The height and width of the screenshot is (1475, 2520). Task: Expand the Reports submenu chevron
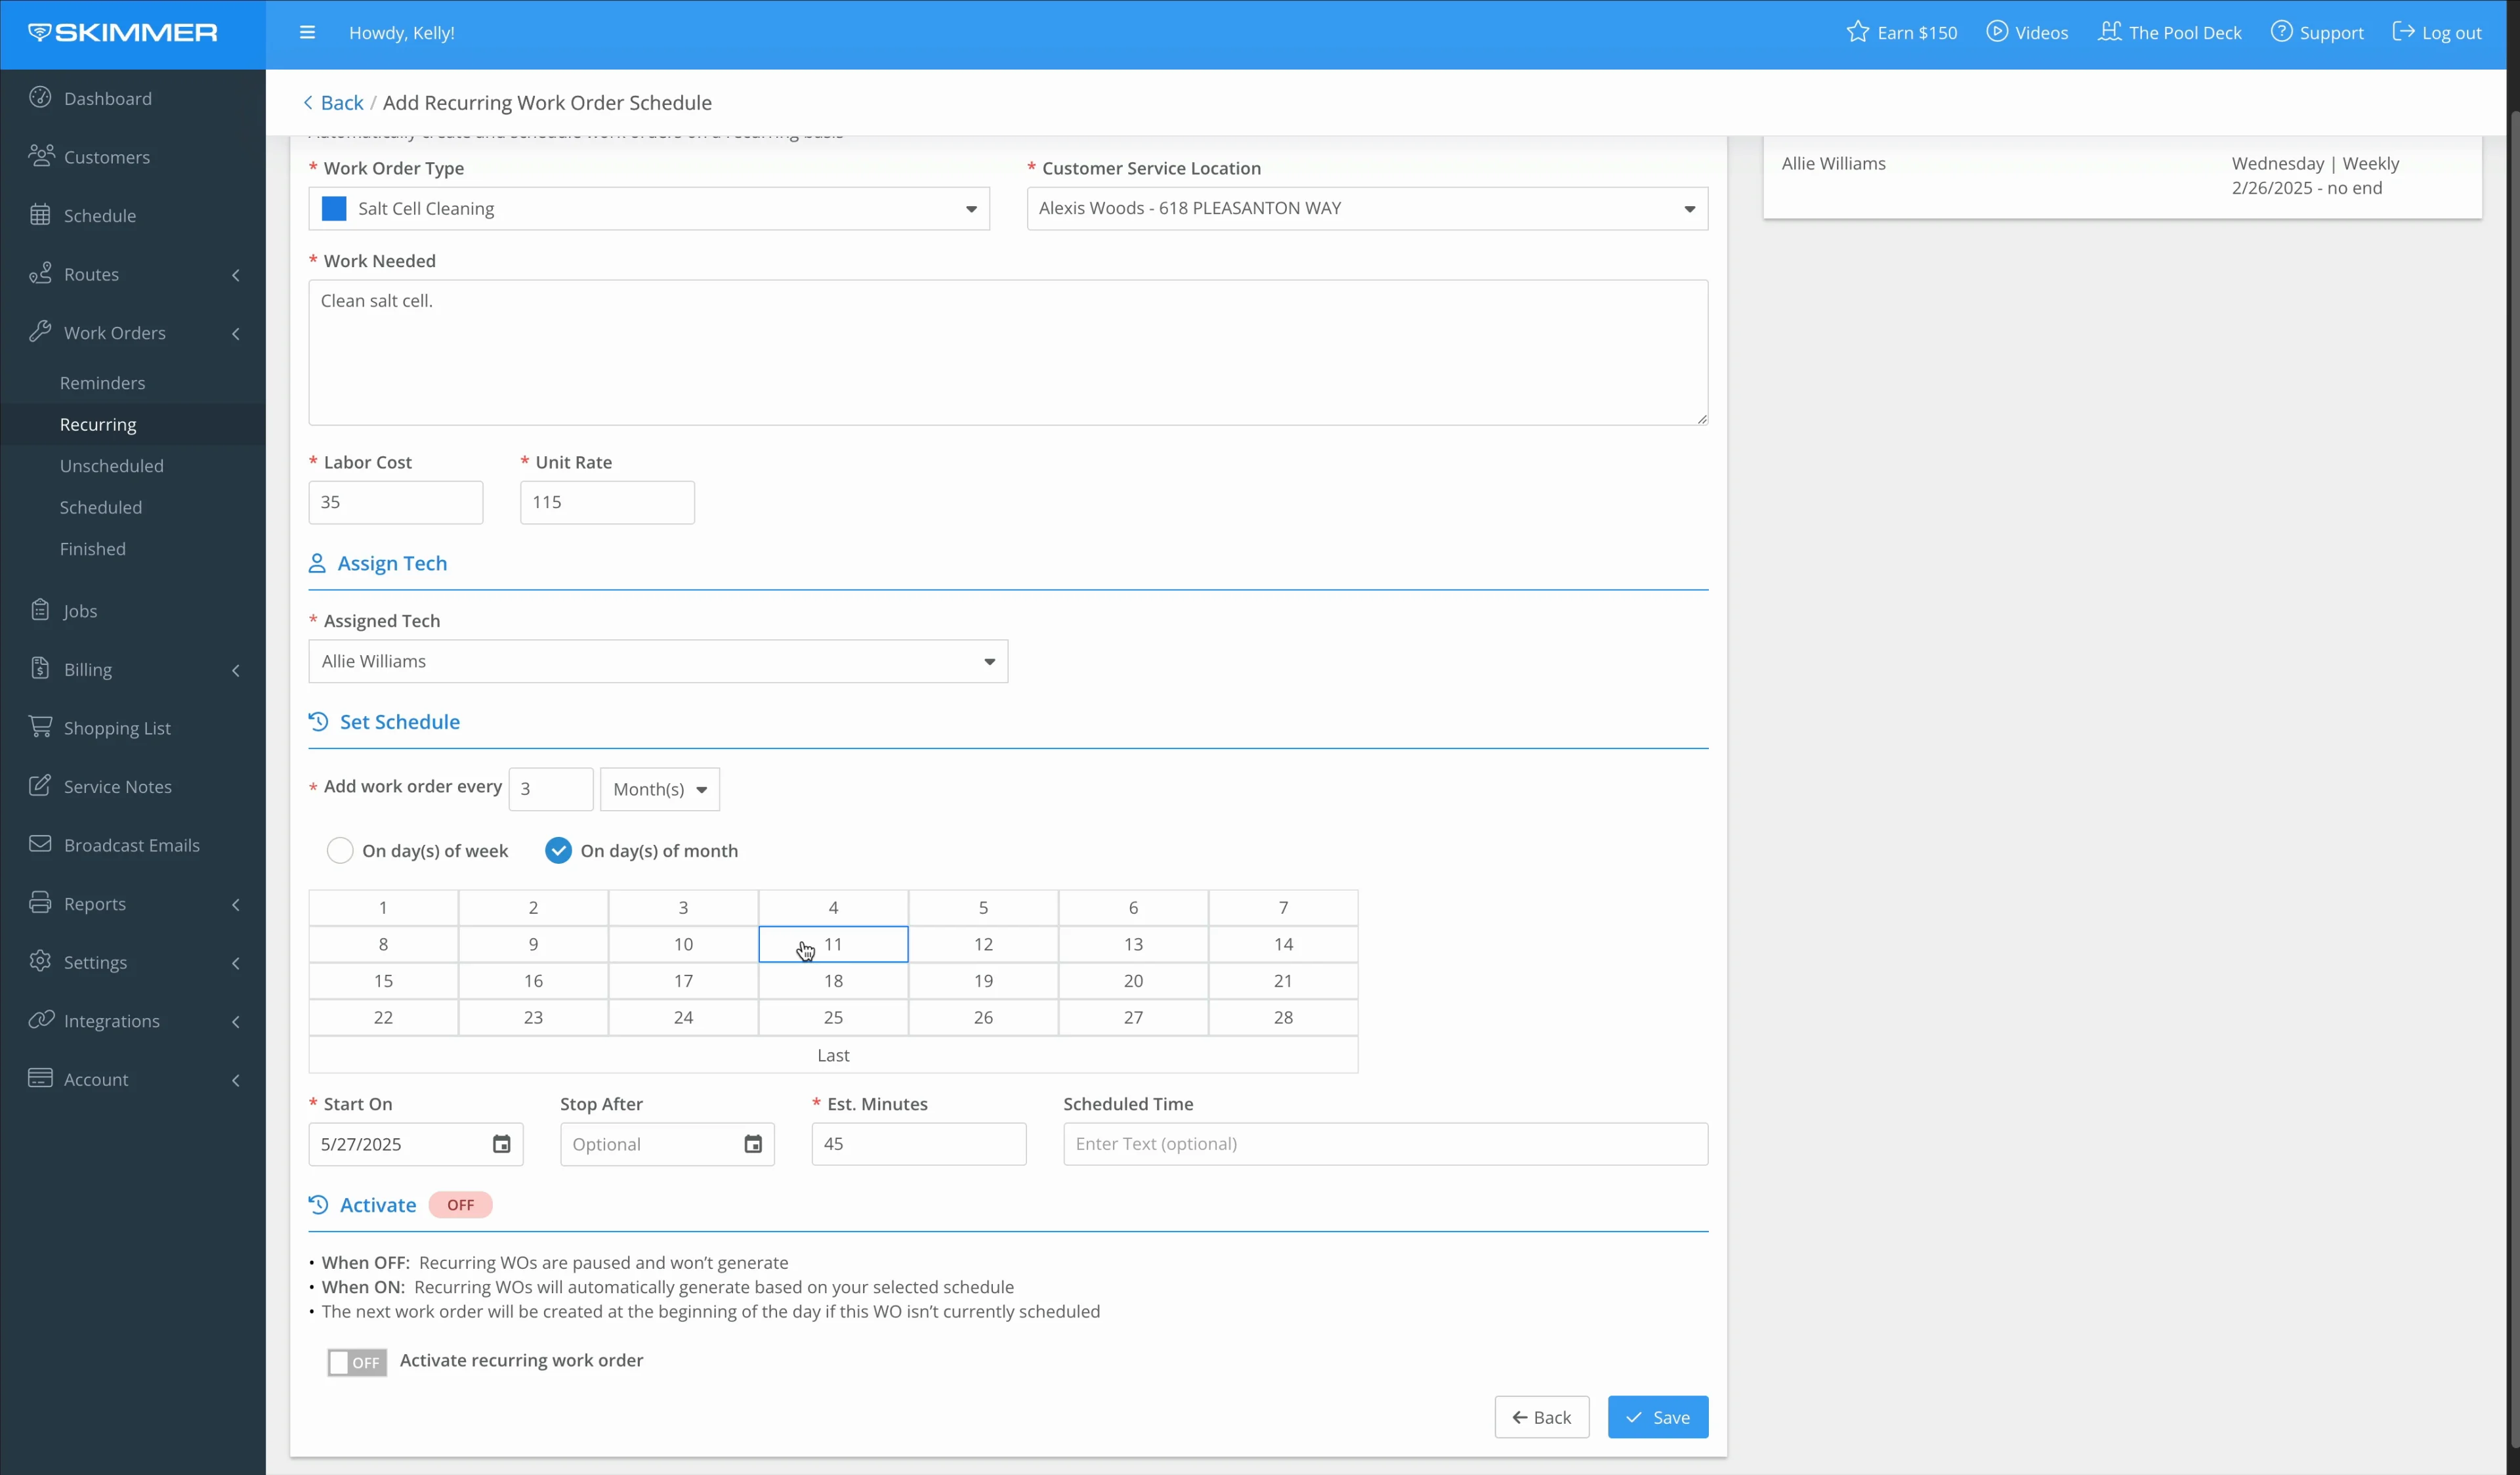(x=236, y=904)
